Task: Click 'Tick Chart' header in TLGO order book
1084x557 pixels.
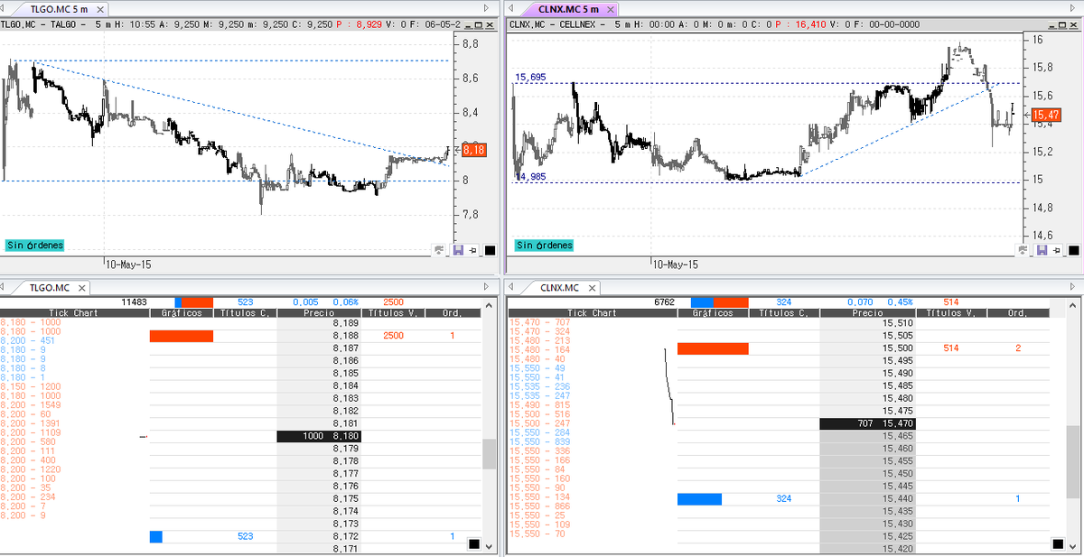Action: coord(74,313)
